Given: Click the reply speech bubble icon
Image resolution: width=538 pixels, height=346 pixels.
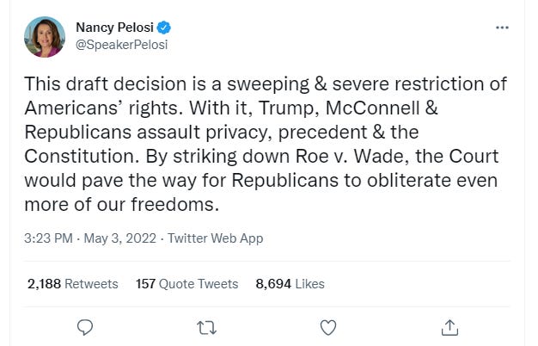Looking at the screenshot, I should [85, 327].
